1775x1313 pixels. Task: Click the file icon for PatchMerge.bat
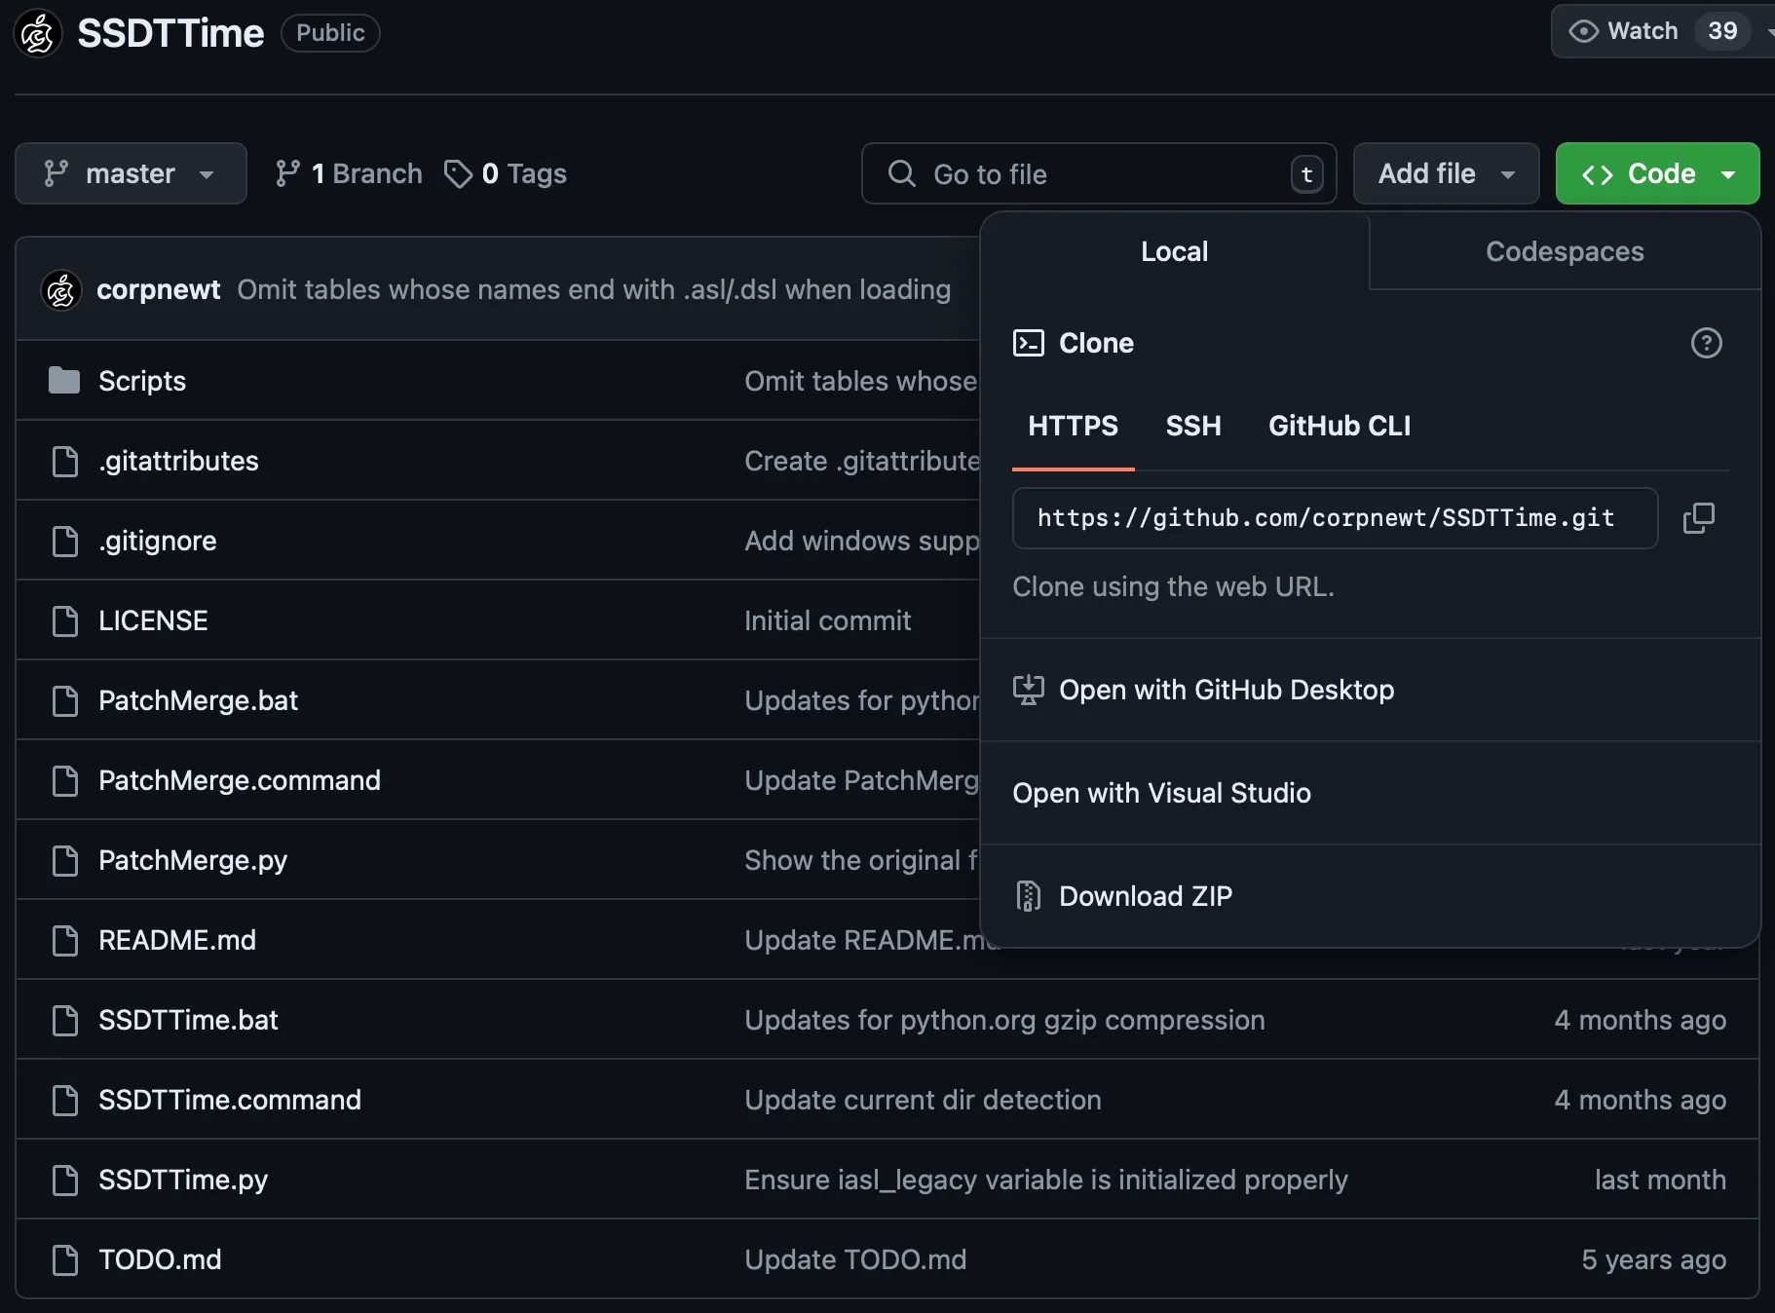coord(65,700)
